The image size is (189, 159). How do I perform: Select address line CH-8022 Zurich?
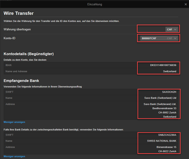click(x=167, y=151)
